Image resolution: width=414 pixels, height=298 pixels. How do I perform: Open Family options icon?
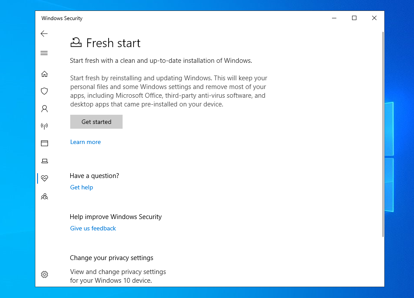click(44, 196)
